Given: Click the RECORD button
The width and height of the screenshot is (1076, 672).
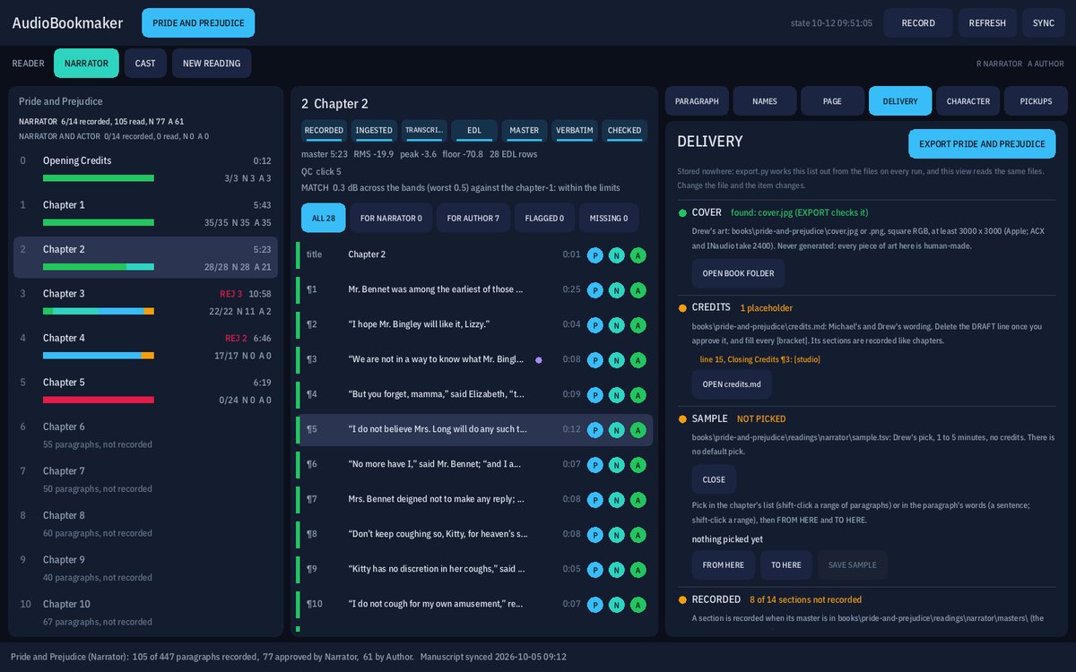Looking at the screenshot, I should [x=918, y=22].
